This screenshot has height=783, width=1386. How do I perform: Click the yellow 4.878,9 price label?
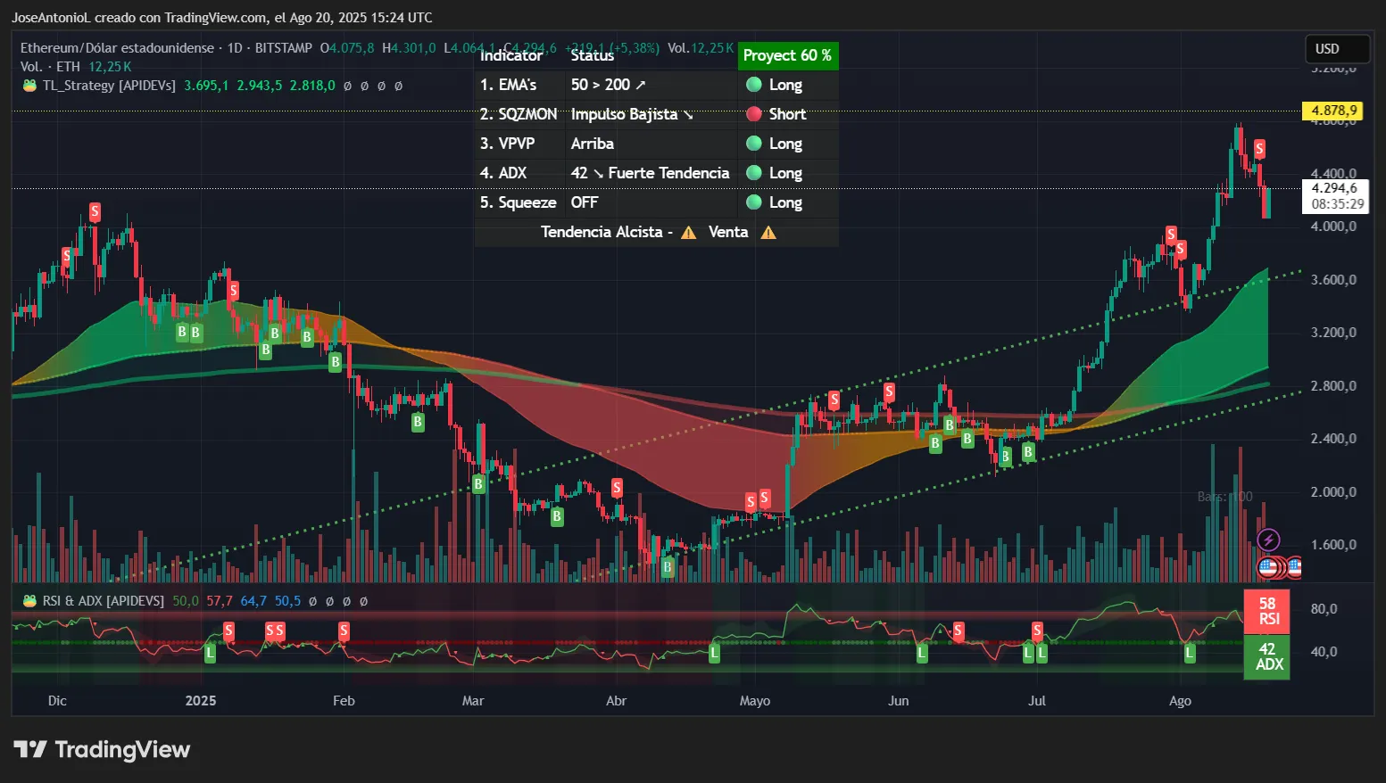tap(1333, 111)
